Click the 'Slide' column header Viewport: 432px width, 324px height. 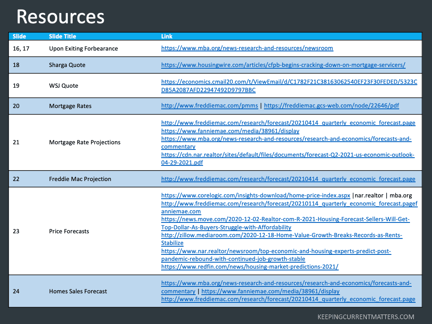19,36
